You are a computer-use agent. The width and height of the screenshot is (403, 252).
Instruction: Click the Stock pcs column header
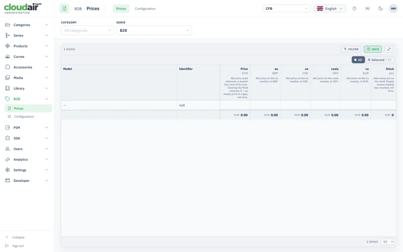click(x=383, y=82)
